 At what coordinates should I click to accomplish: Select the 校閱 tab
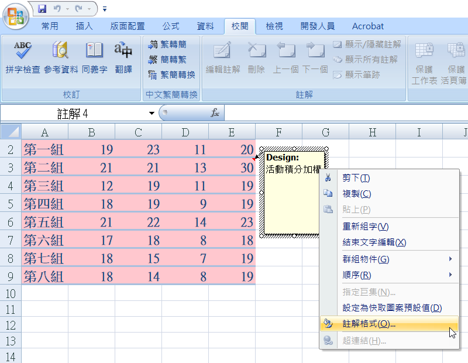click(240, 26)
